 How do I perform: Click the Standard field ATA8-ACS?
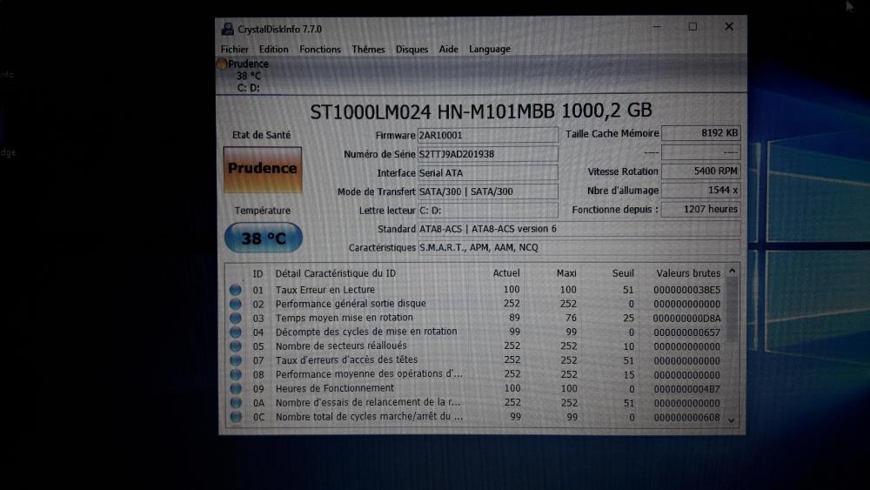tap(579, 229)
